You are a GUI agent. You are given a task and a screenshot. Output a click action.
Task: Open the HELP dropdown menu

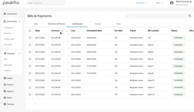click(159, 3)
